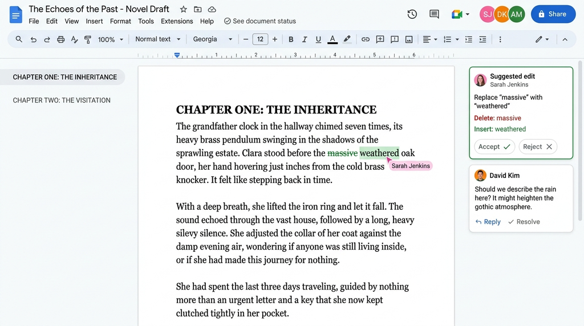Insert an image
The height and width of the screenshot is (326, 584).
point(409,39)
